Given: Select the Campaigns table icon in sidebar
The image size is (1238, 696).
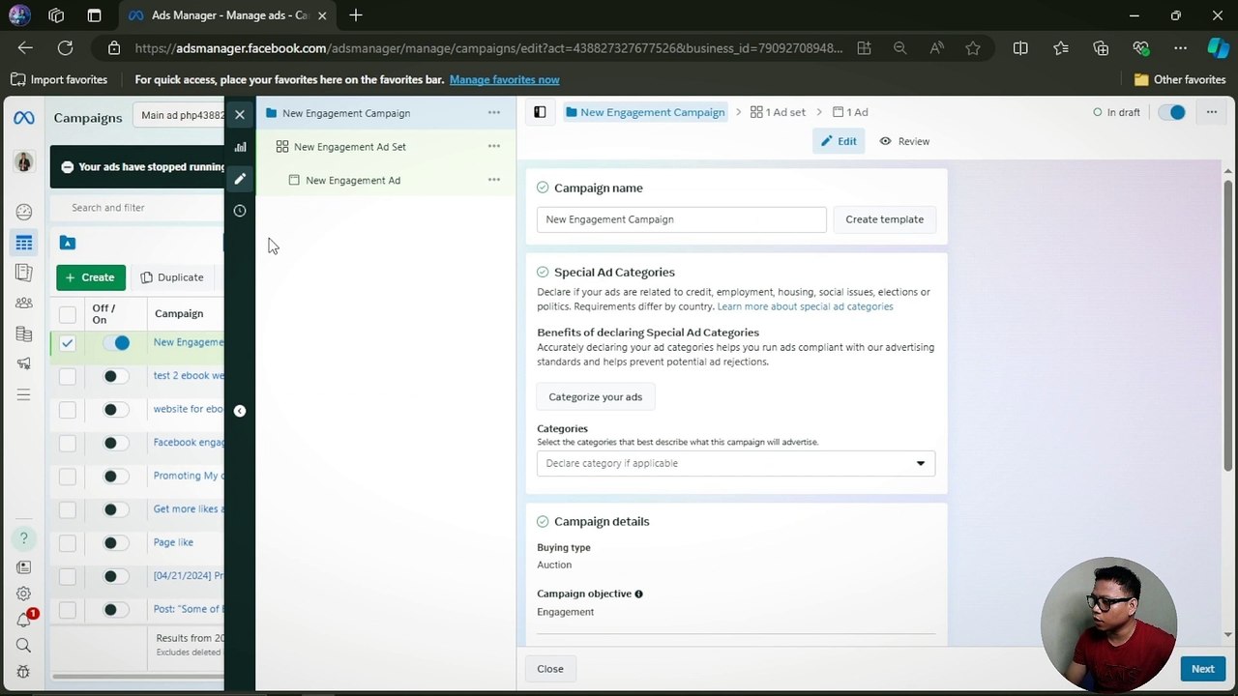Looking at the screenshot, I should point(24,243).
